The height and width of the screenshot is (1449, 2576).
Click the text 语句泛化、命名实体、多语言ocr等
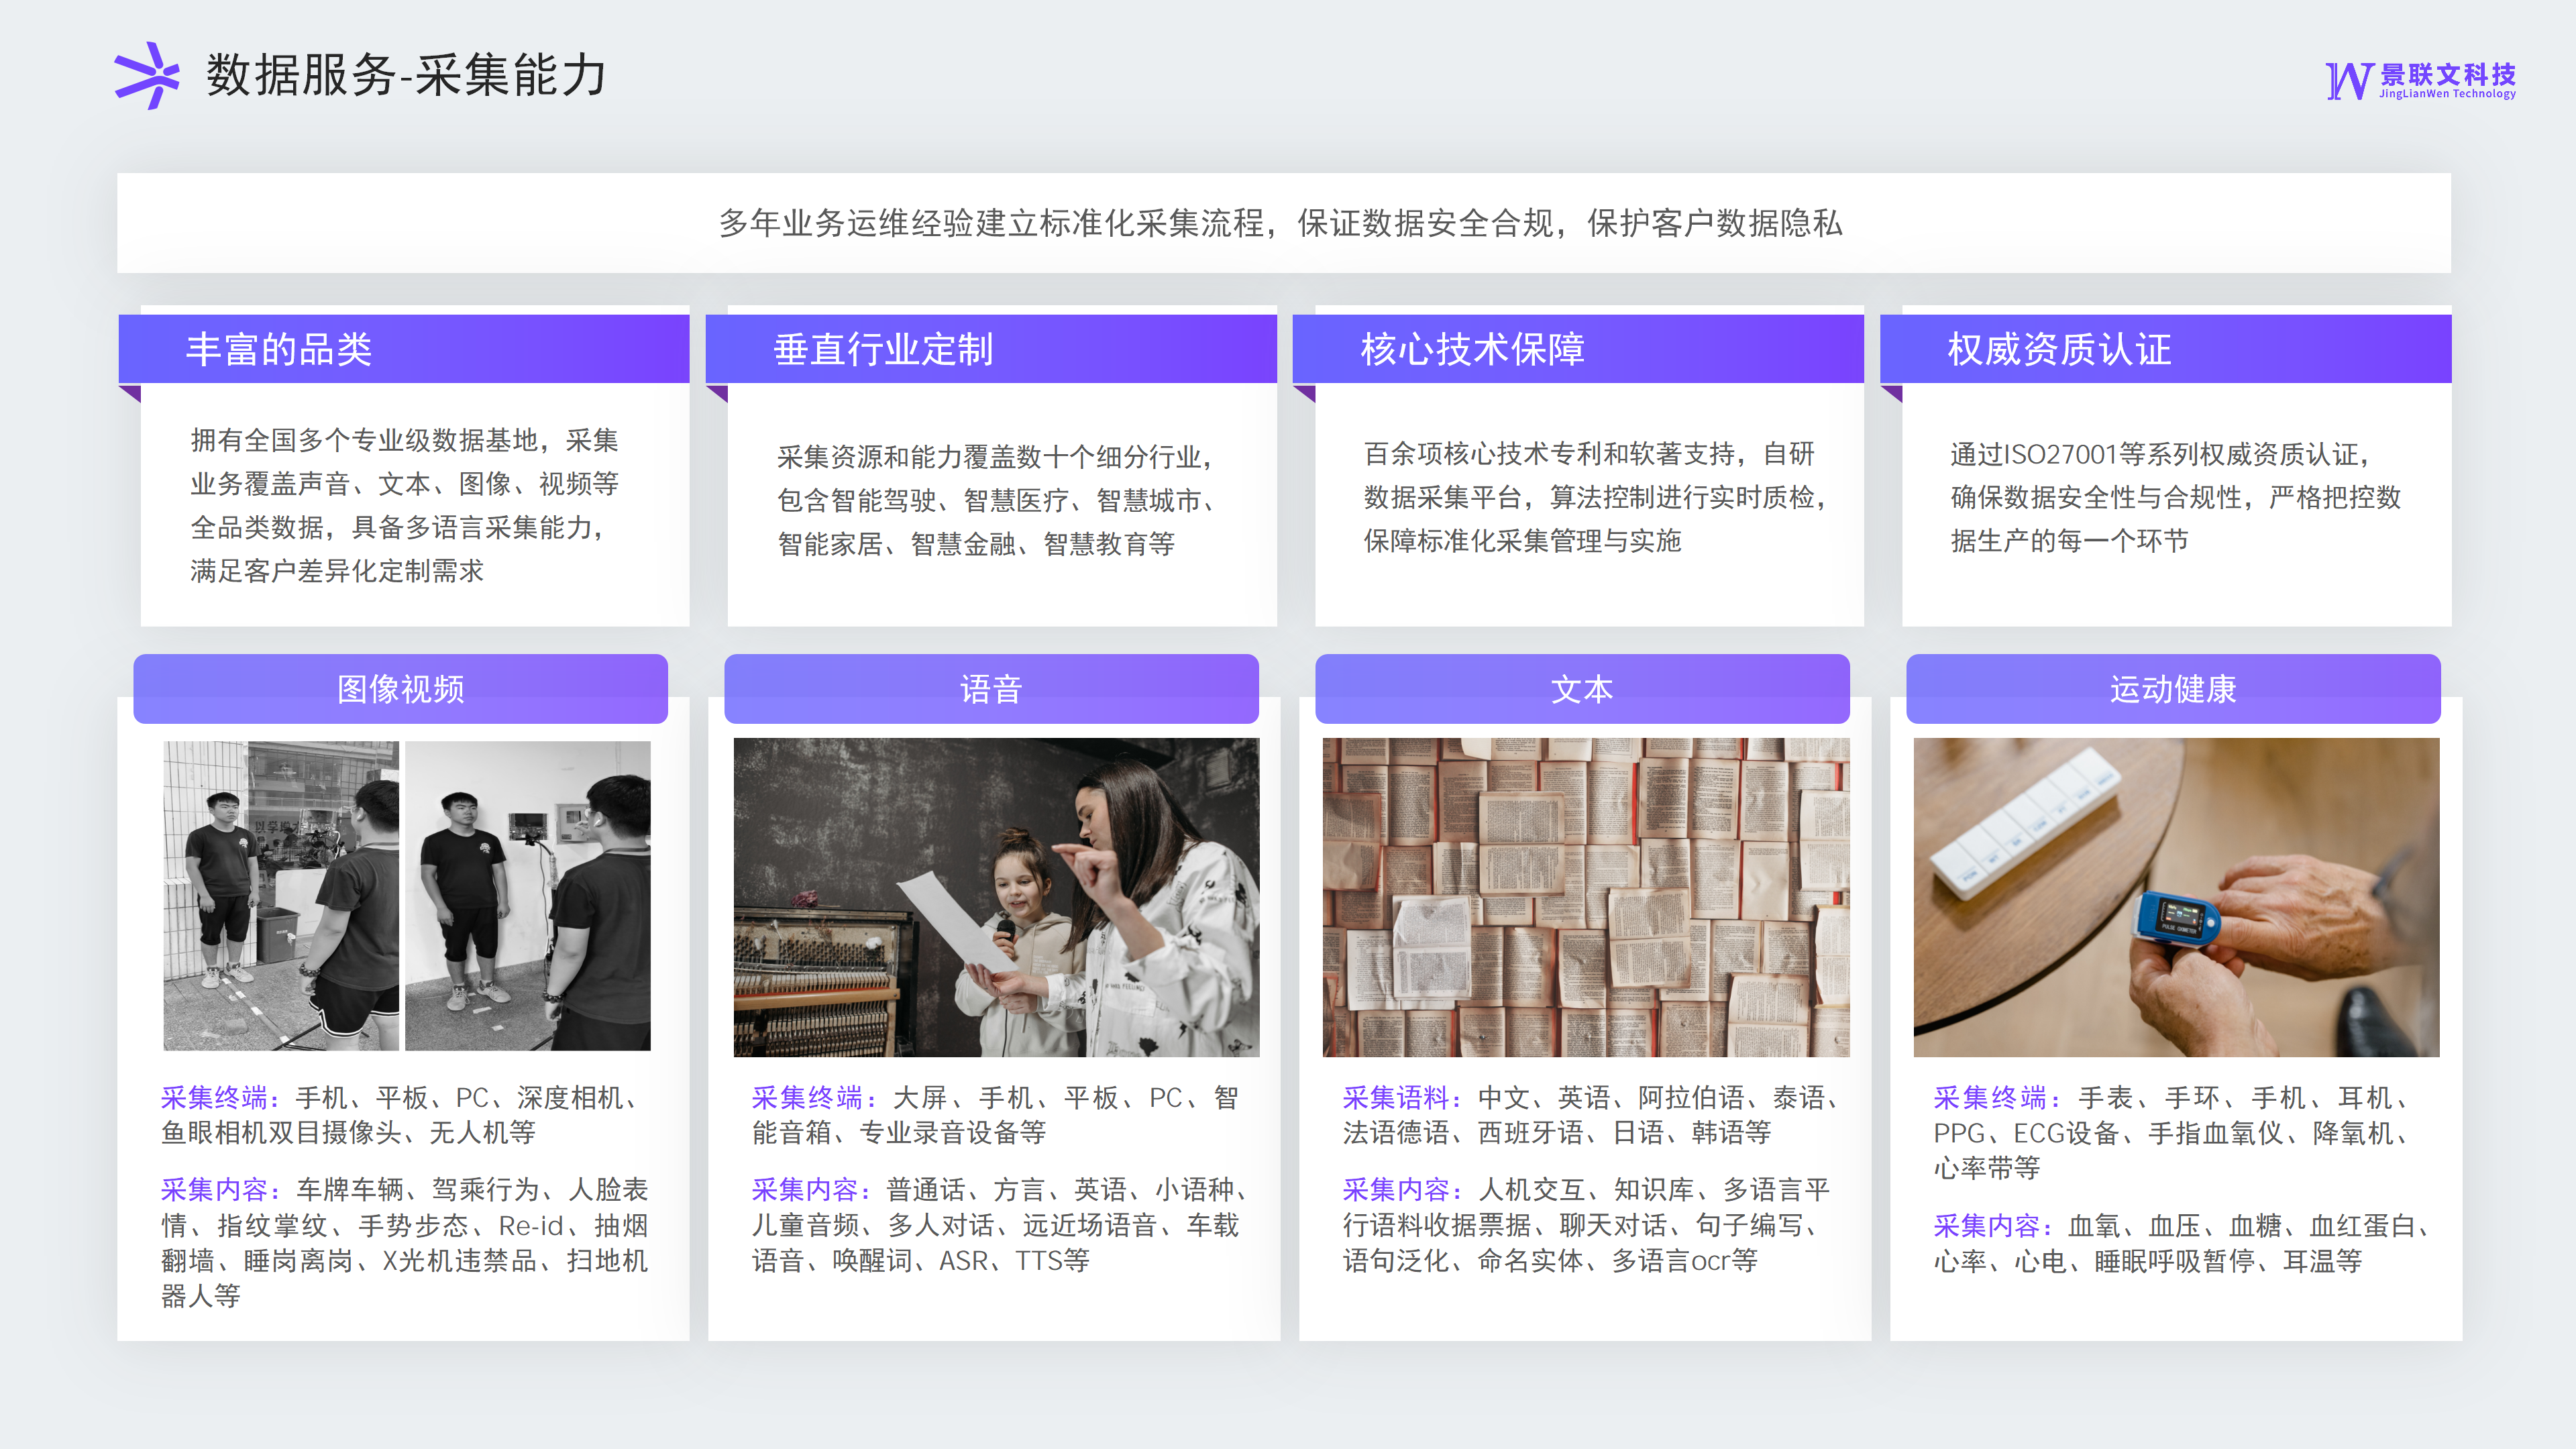tap(1550, 1261)
